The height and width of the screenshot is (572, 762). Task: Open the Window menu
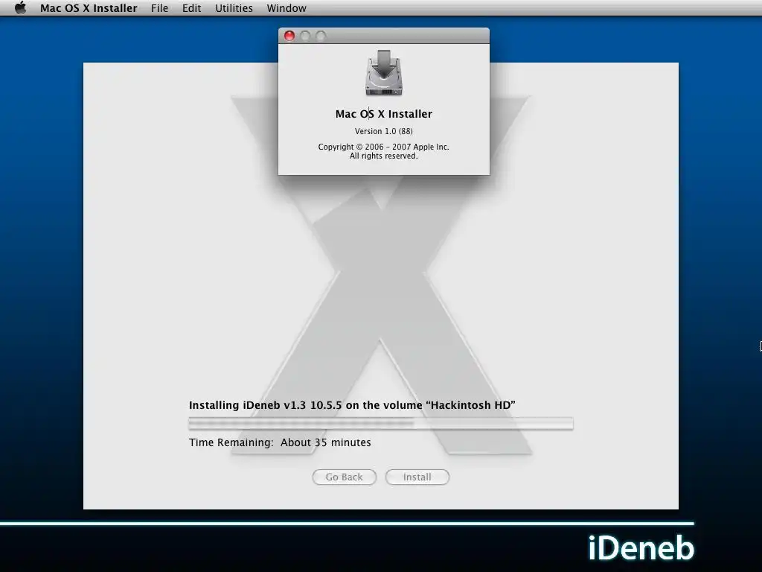coord(286,8)
